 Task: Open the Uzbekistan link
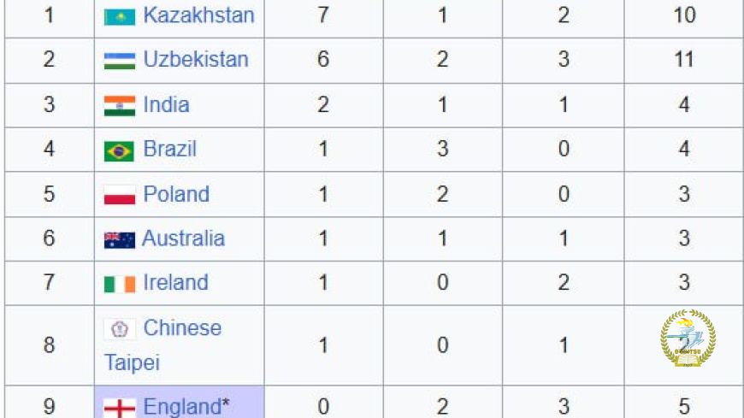pyautogui.click(x=196, y=59)
